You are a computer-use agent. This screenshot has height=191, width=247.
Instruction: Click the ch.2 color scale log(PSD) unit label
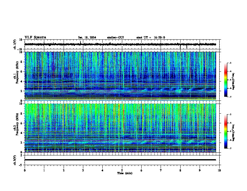pos(234,133)
